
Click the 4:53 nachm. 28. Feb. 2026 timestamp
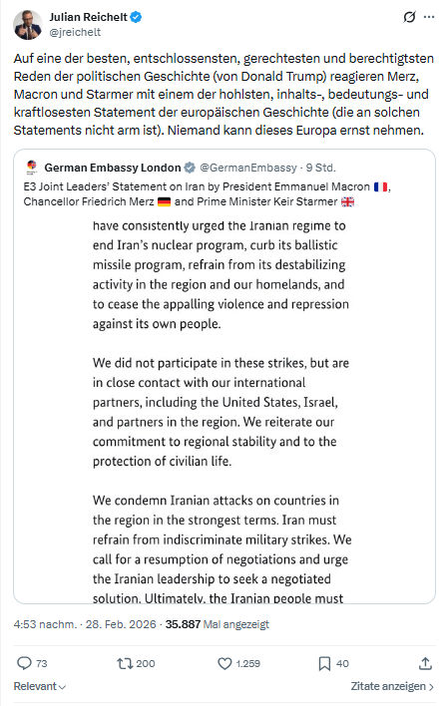(85, 624)
